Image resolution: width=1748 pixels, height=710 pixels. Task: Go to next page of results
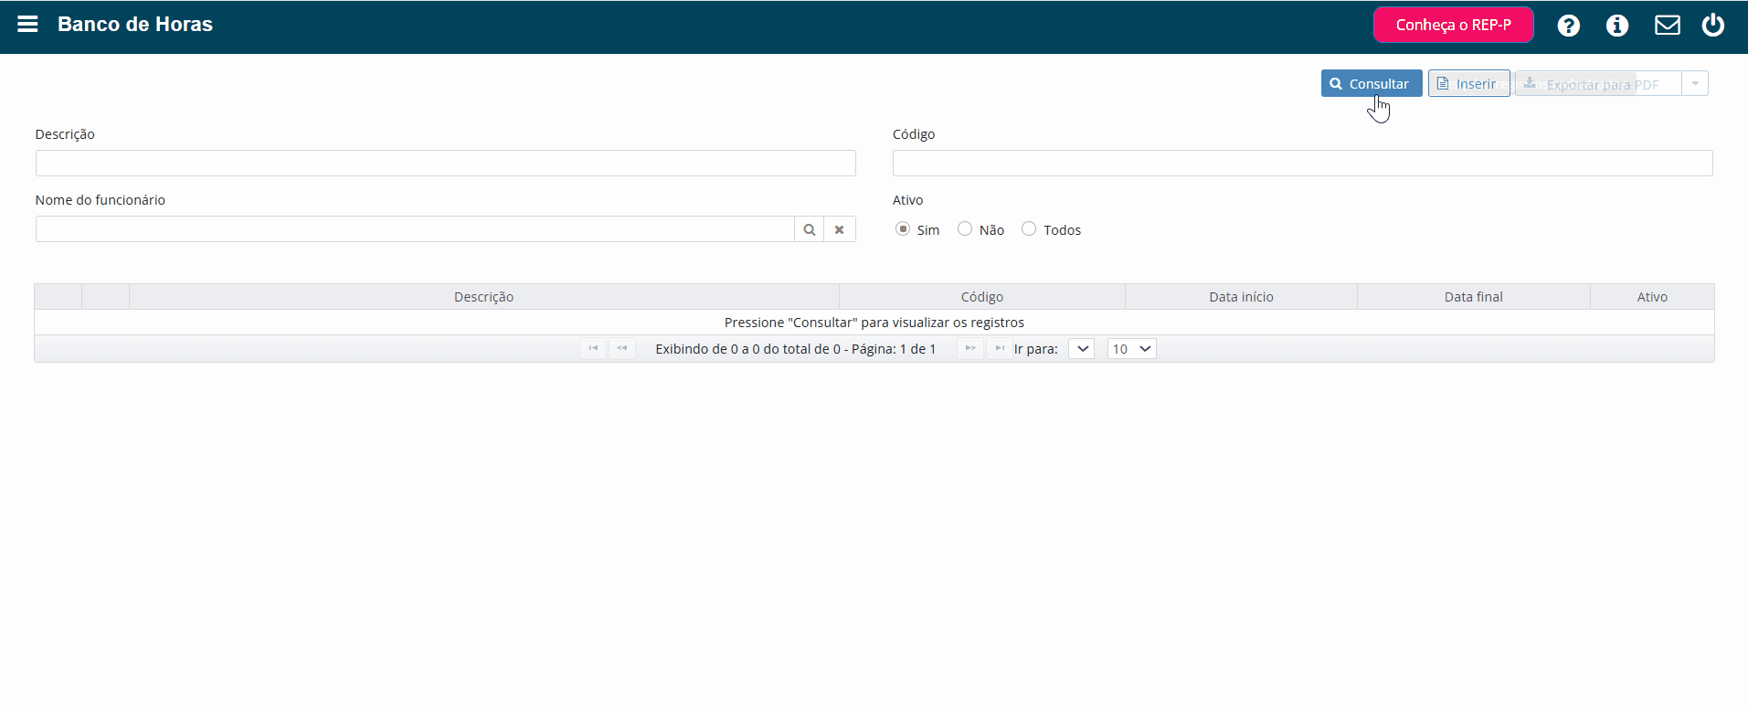coord(970,348)
